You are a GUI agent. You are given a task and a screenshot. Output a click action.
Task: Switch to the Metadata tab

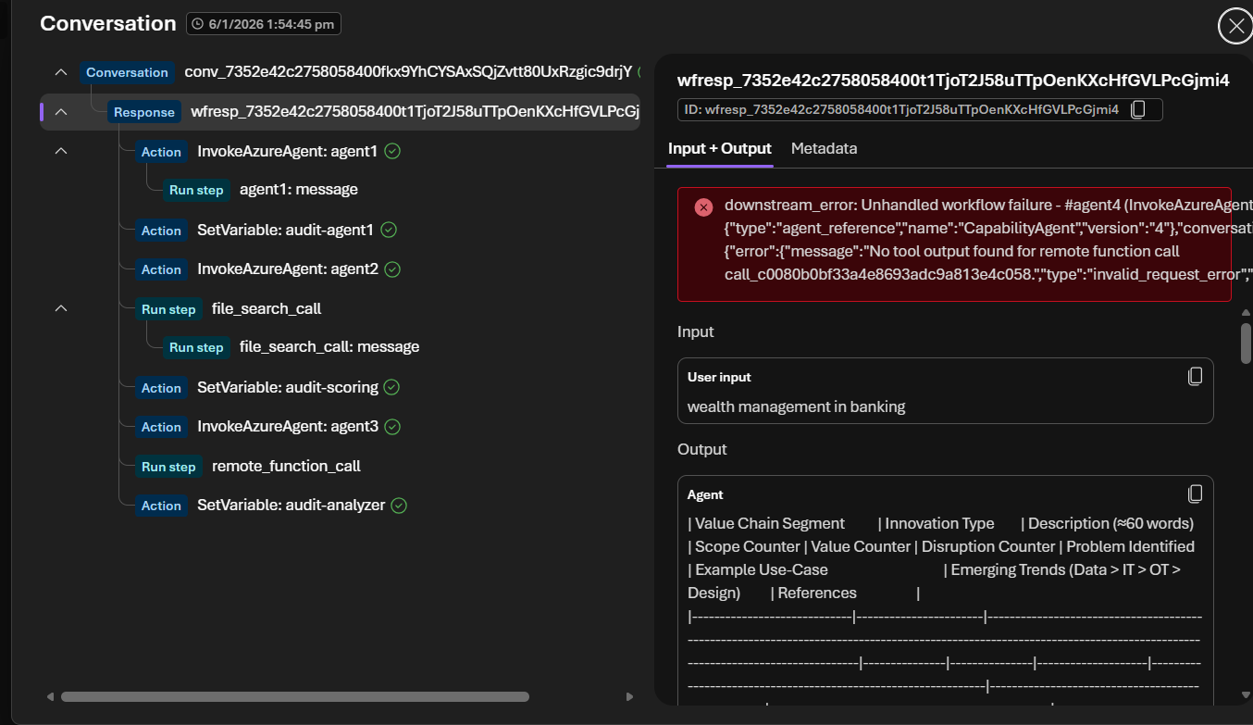click(x=824, y=148)
